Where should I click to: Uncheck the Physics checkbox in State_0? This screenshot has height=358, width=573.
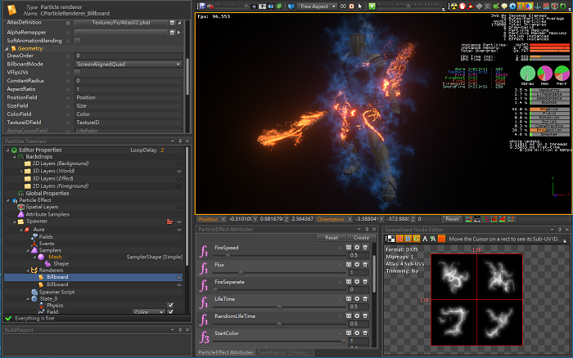point(170,305)
